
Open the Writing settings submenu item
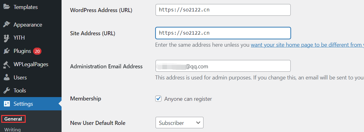[12, 130]
